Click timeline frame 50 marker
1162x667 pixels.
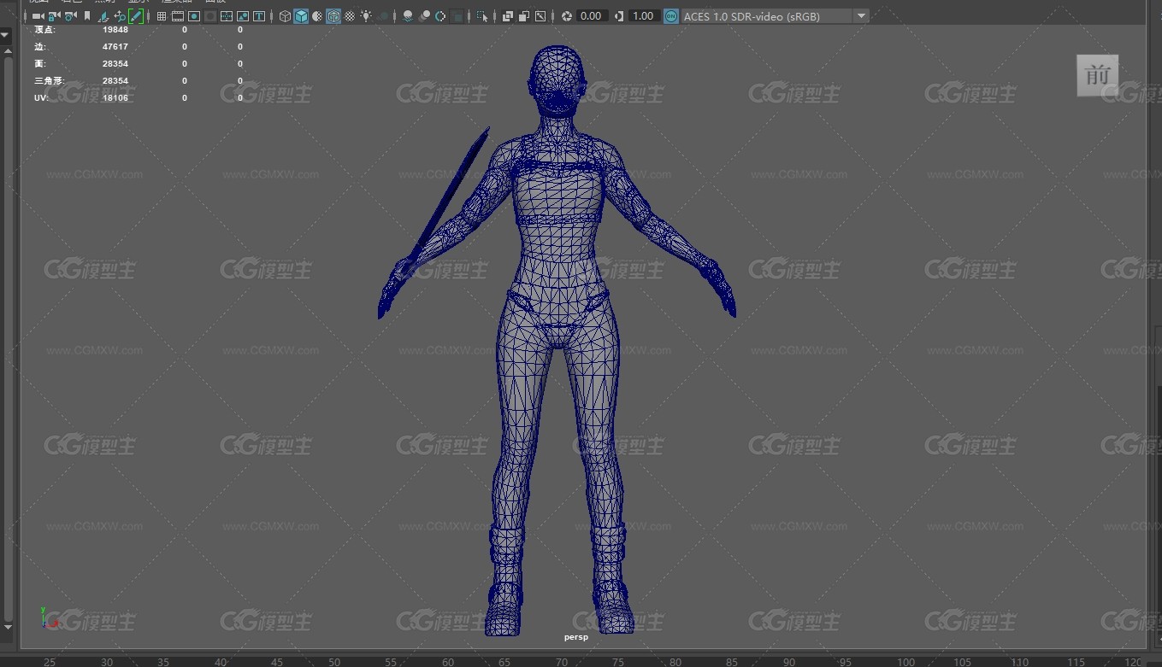click(334, 662)
